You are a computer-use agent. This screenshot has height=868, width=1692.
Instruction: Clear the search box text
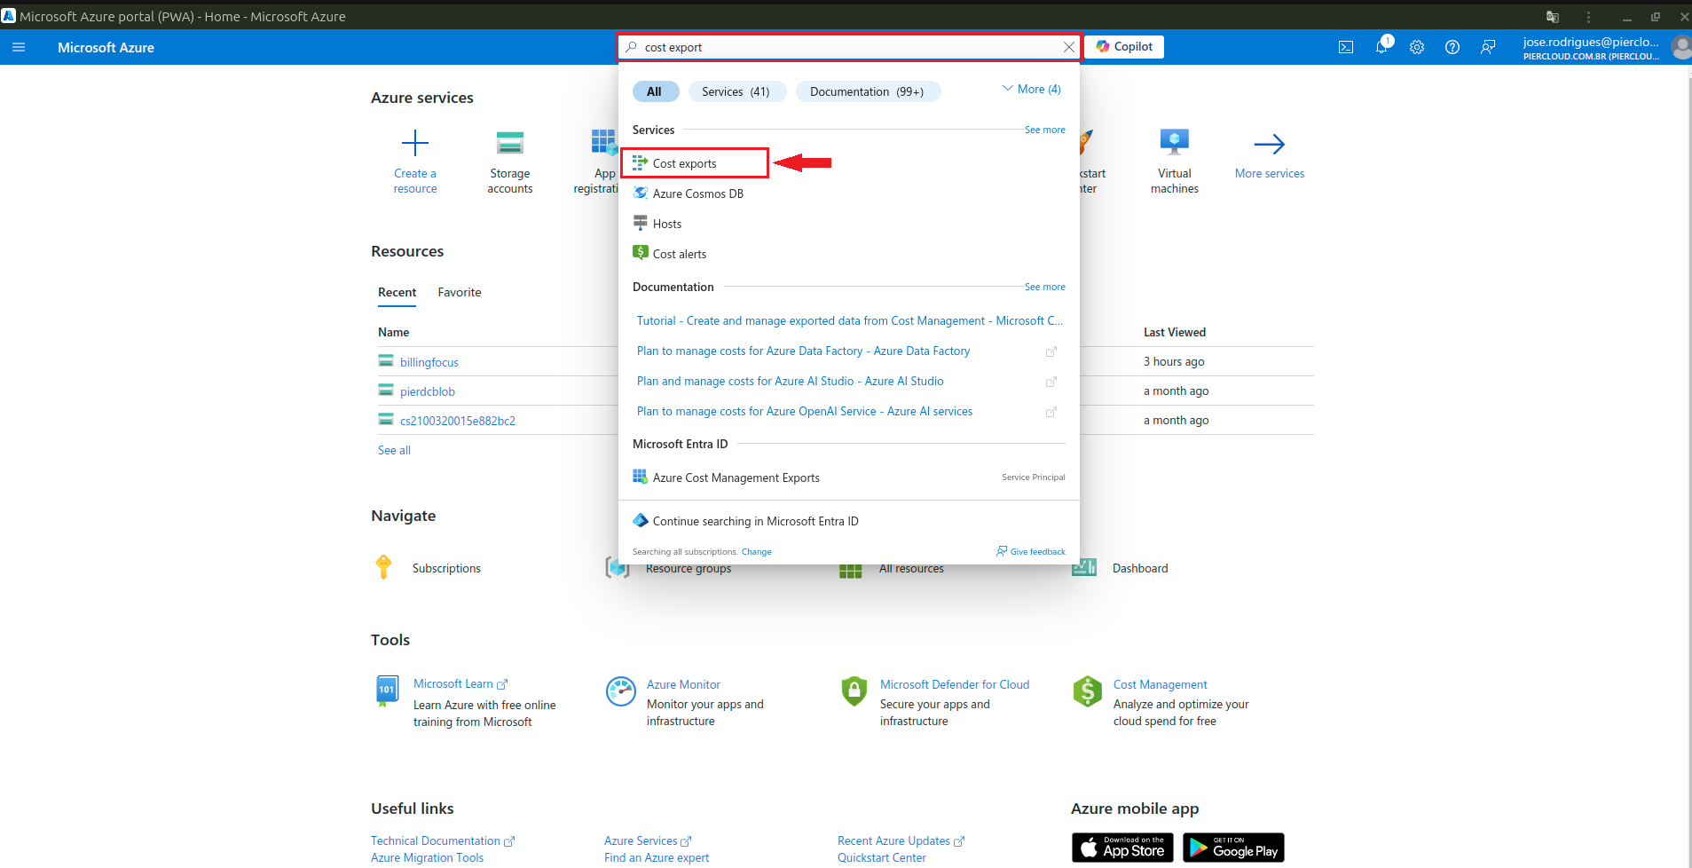click(1068, 47)
